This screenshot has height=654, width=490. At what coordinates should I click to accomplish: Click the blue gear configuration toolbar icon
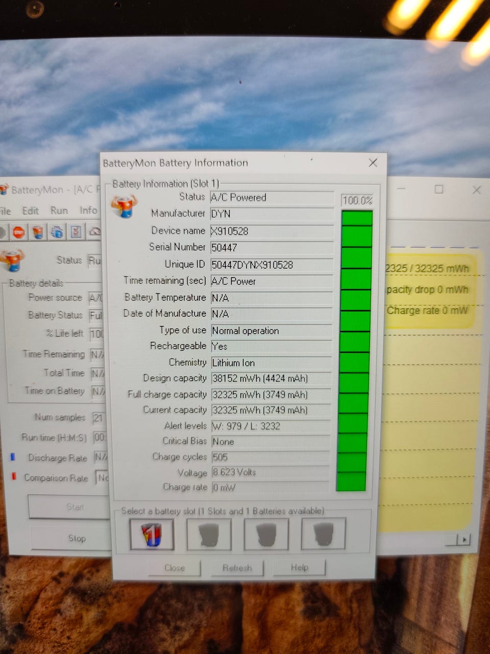pos(57,232)
